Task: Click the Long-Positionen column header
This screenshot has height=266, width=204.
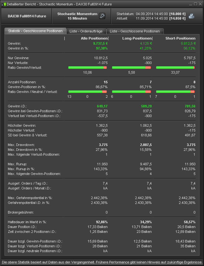Action: coord(137,38)
